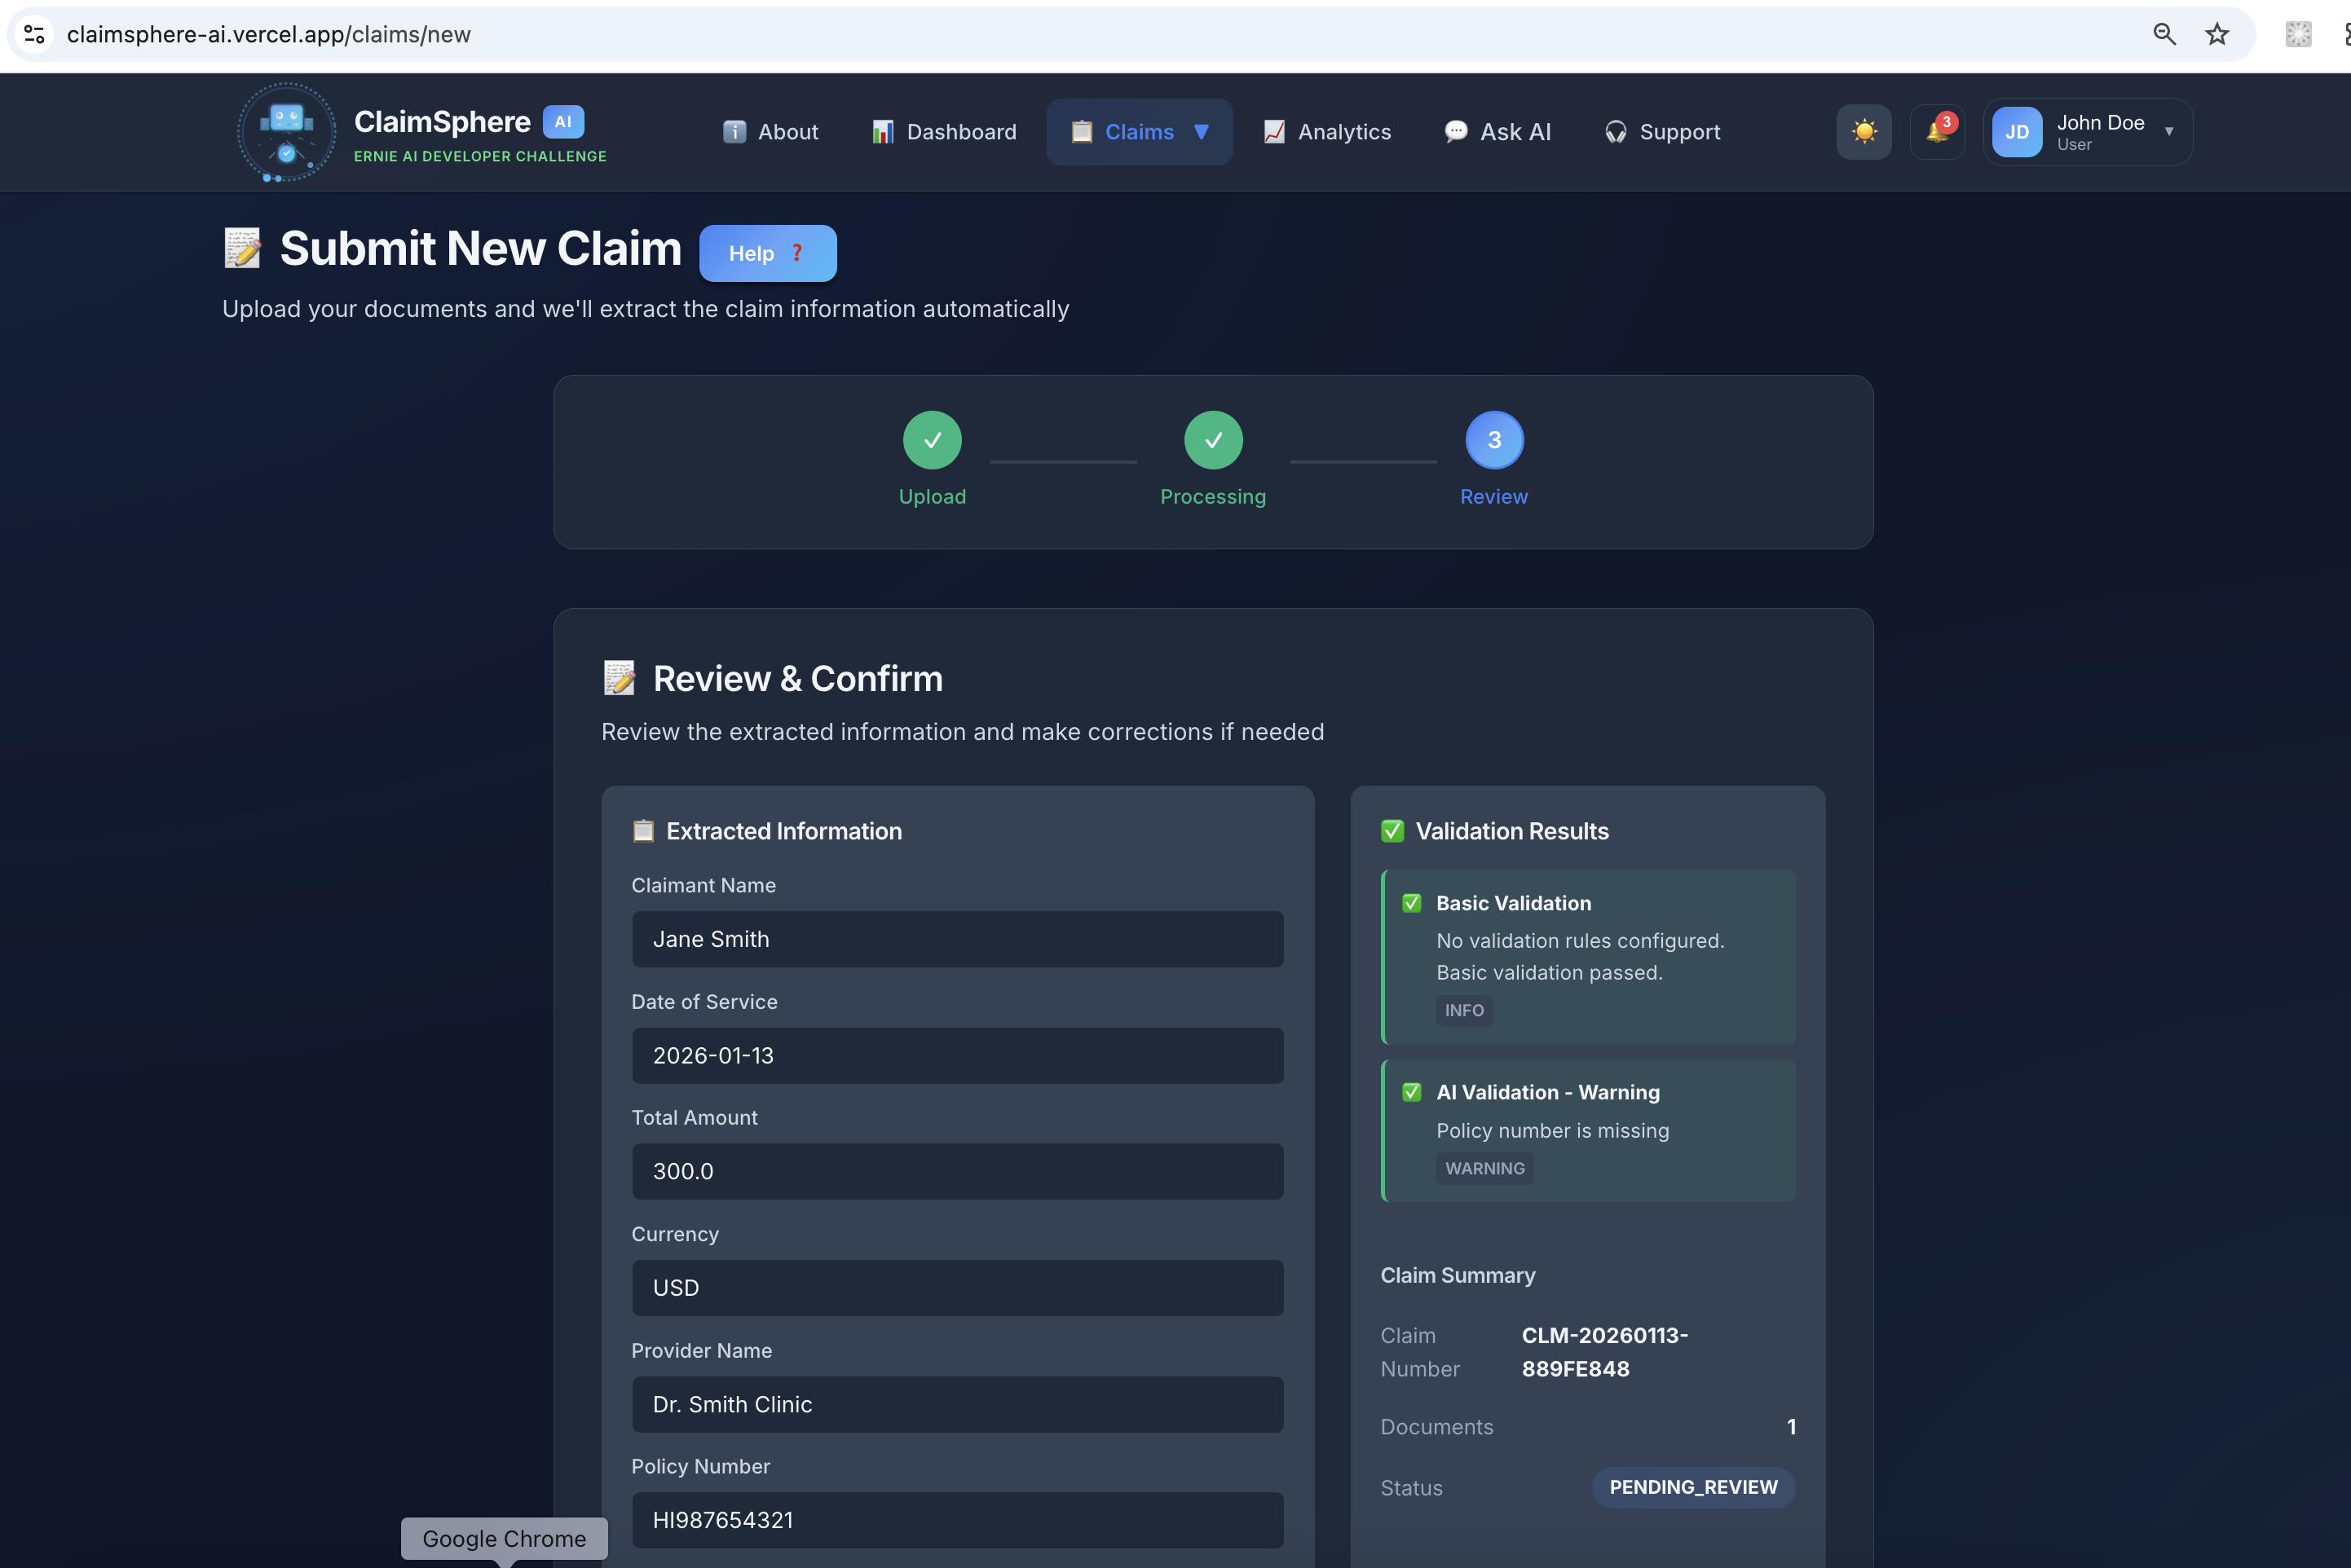Click the Claimant Name input field
Viewport: 2351px width, 1568px height.
pos(957,939)
